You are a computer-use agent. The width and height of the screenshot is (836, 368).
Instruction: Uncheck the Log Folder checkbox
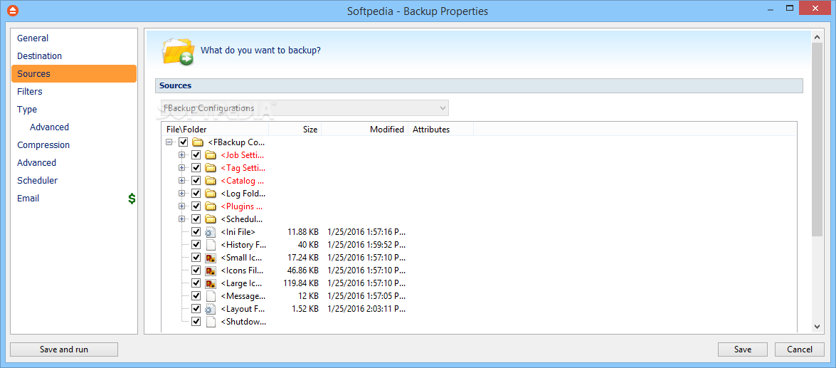tap(196, 194)
